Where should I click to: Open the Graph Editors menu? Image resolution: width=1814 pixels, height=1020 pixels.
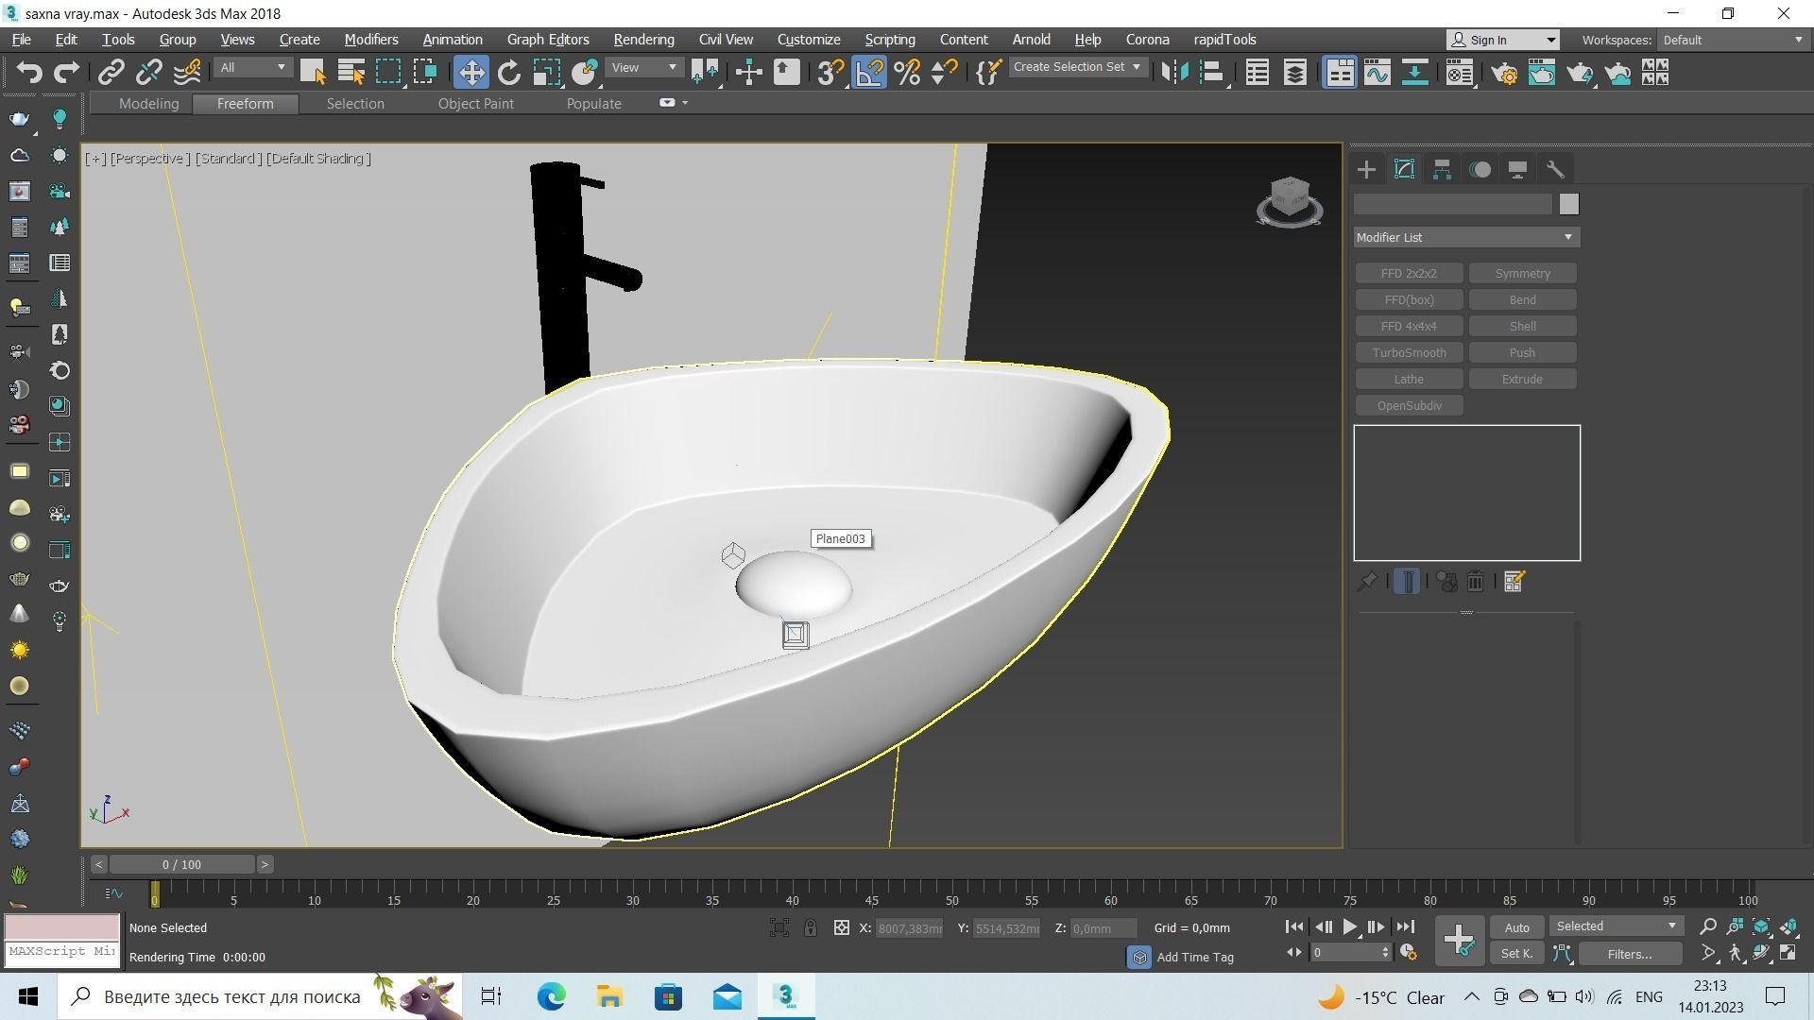point(548,40)
